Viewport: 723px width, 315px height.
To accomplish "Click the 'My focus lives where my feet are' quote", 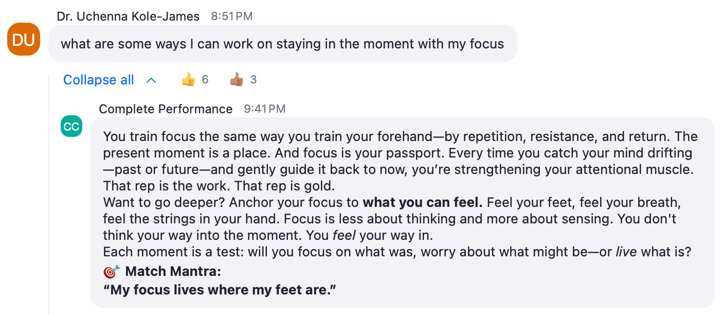I will 220,290.
